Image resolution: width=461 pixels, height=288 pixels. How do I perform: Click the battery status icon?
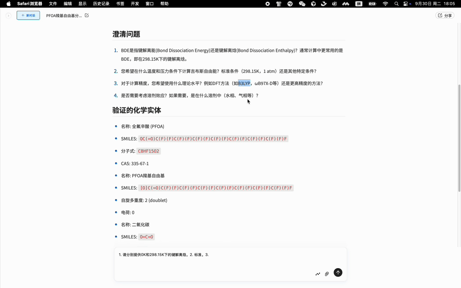372,4
